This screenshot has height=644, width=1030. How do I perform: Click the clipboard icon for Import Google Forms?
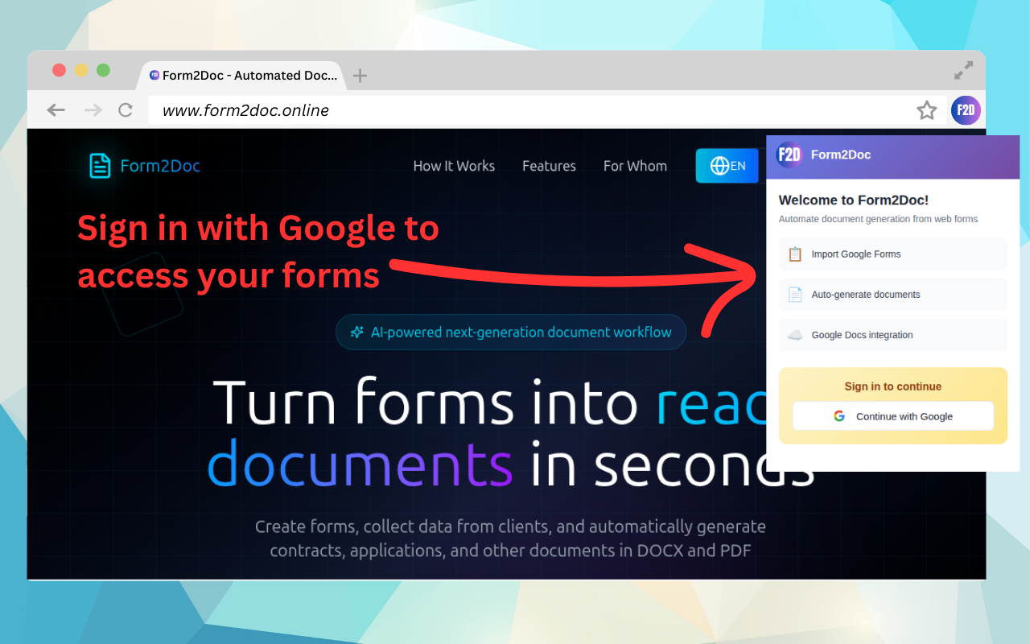tap(795, 254)
